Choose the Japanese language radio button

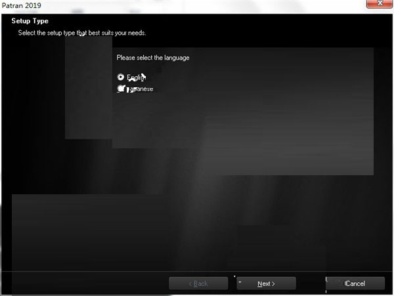121,89
